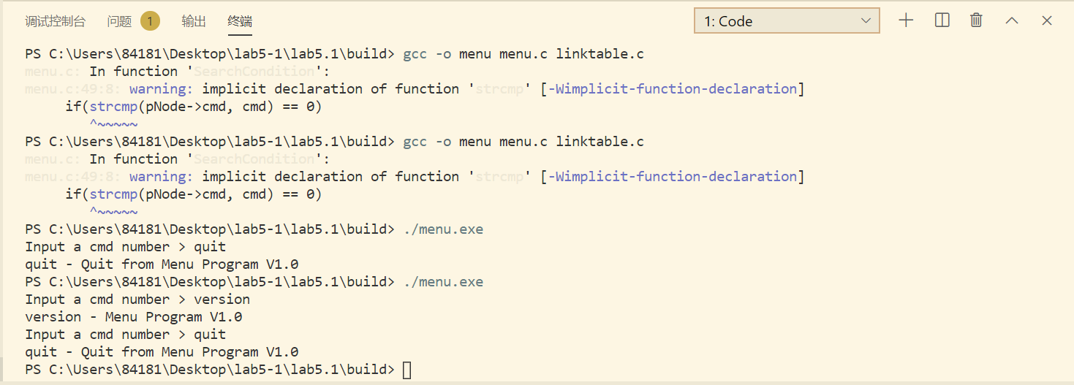Show the 输出 tab

point(194,22)
